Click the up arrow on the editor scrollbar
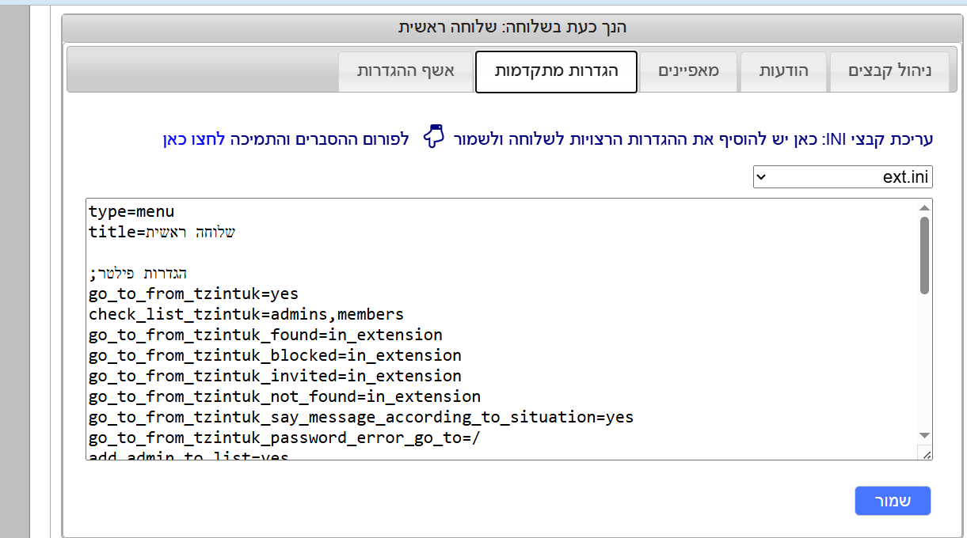Image resolution: width=967 pixels, height=538 pixels. coord(923,208)
